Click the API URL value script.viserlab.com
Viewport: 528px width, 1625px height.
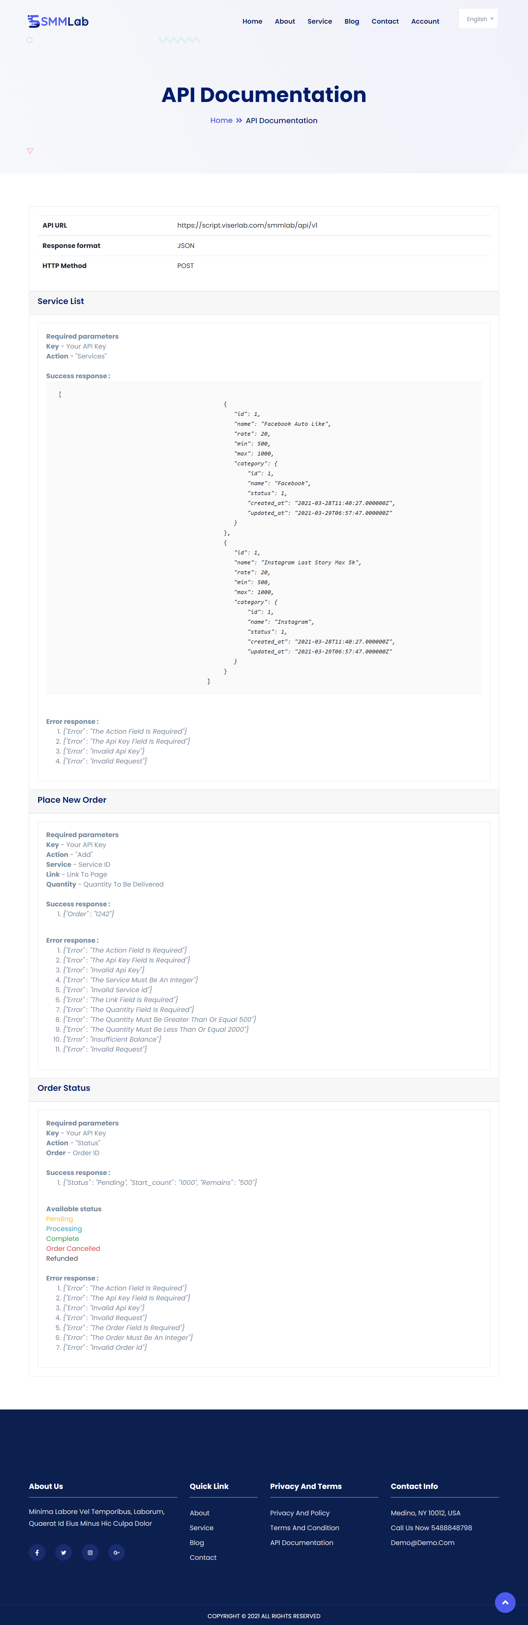pos(247,225)
